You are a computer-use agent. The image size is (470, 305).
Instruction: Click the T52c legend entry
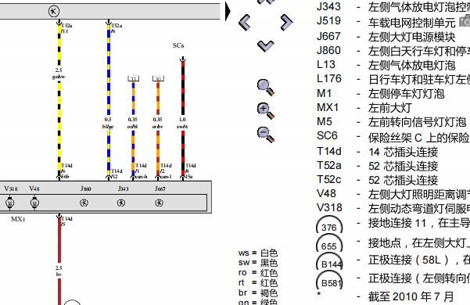pyautogui.click(x=378, y=179)
